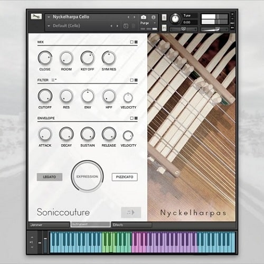Click the volume slider in header

coord(215,29)
